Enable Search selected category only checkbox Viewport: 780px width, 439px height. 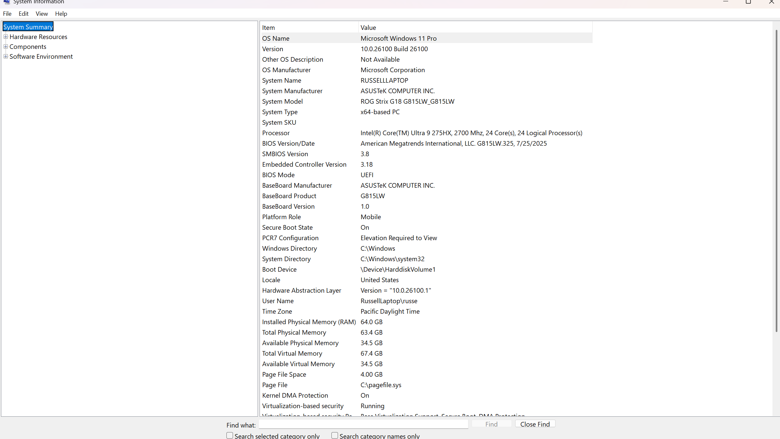click(230, 435)
